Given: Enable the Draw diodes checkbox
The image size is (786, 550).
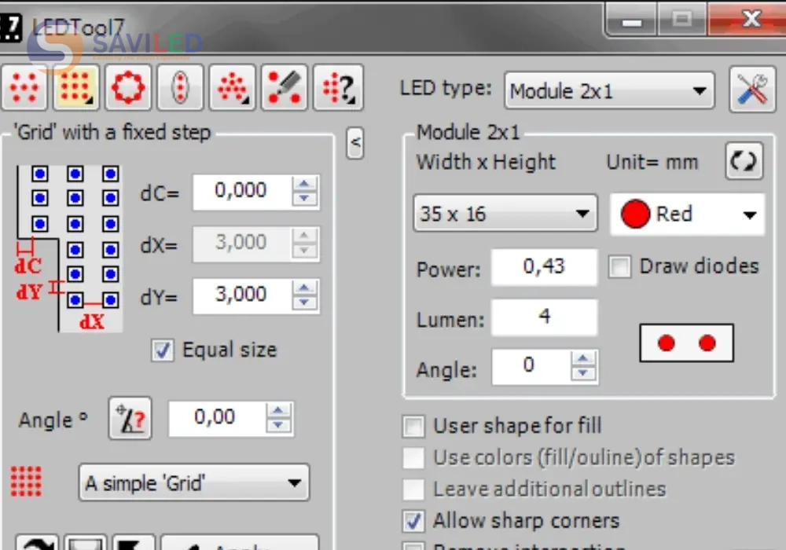Looking at the screenshot, I should (620, 267).
